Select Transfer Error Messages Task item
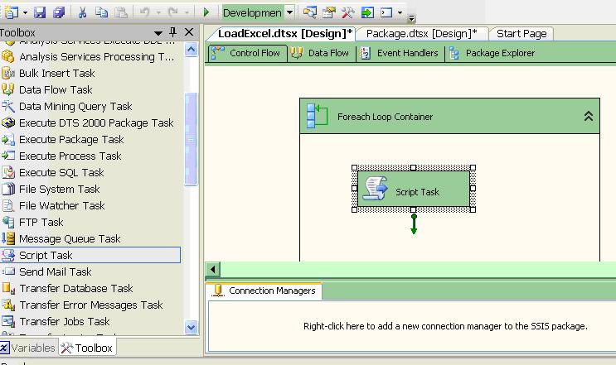The height and width of the screenshot is (365, 616). (90, 305)
